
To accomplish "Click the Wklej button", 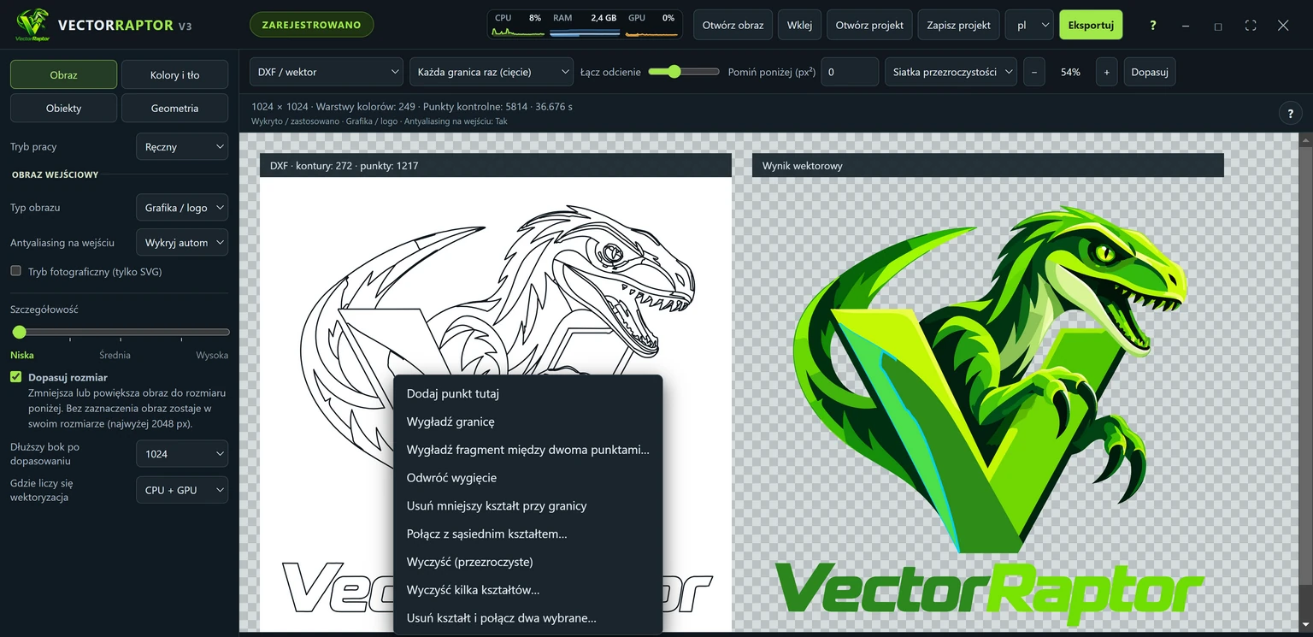I will [x=799, y=25].
